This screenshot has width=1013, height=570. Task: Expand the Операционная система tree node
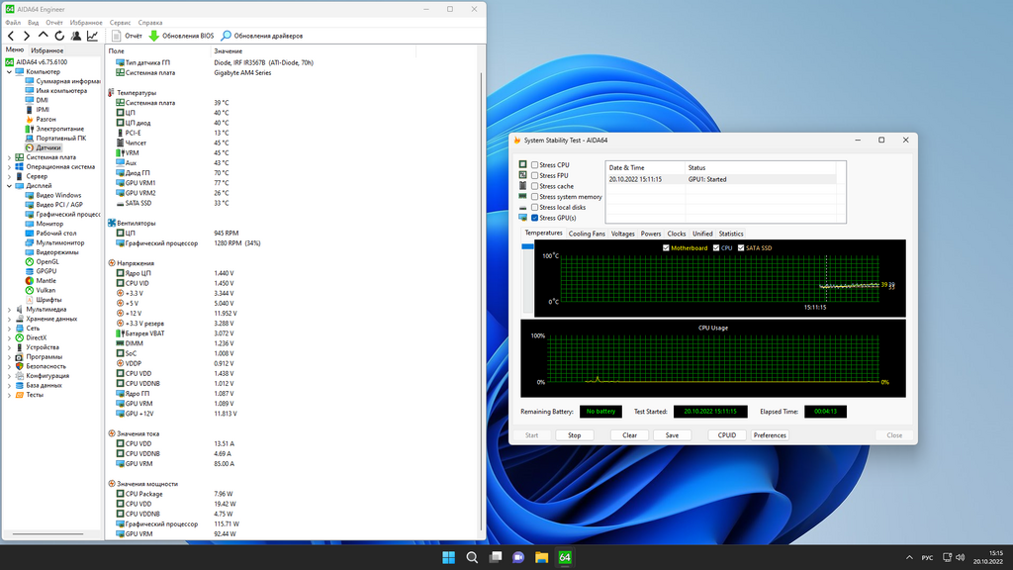pyautogui.click(x=9, y=166)
